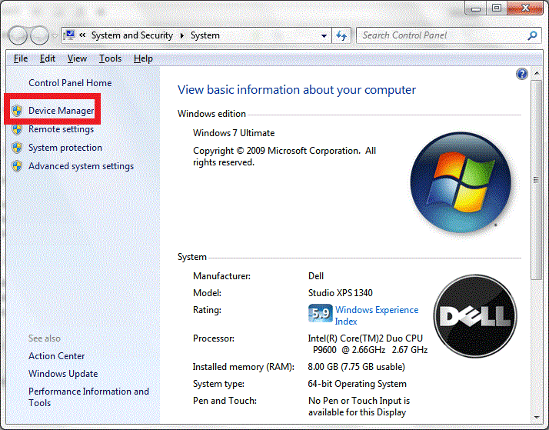Open Performance Information and Tools
The width and height of the screenshot is (549, 430).
[88, 397]
